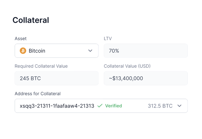Open the collateral address dropdown arrow
This screenshot has width=202, height=139.
click(x=179, y=106)
